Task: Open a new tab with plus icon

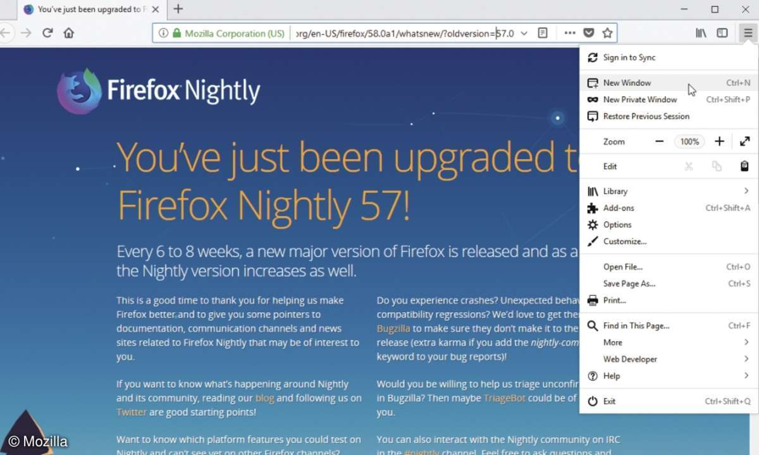Action: [x=178, y=9]
